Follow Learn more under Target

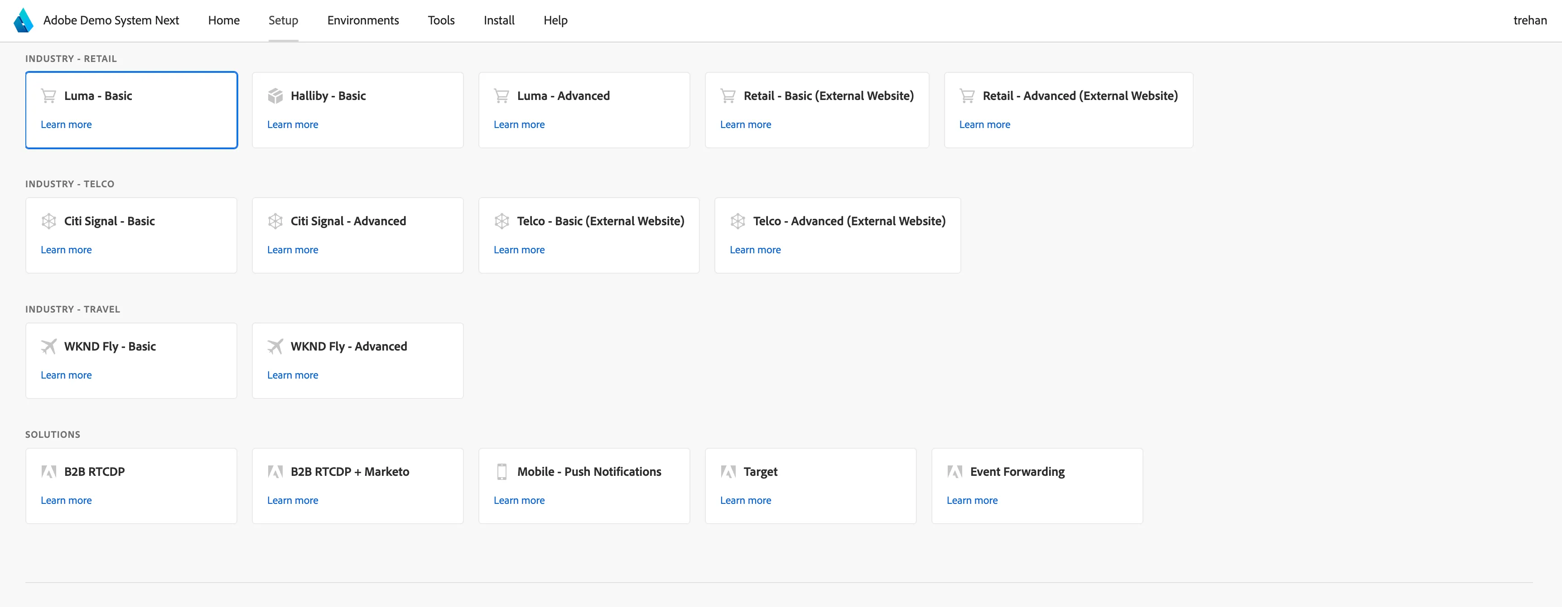[x=746, y=500]
